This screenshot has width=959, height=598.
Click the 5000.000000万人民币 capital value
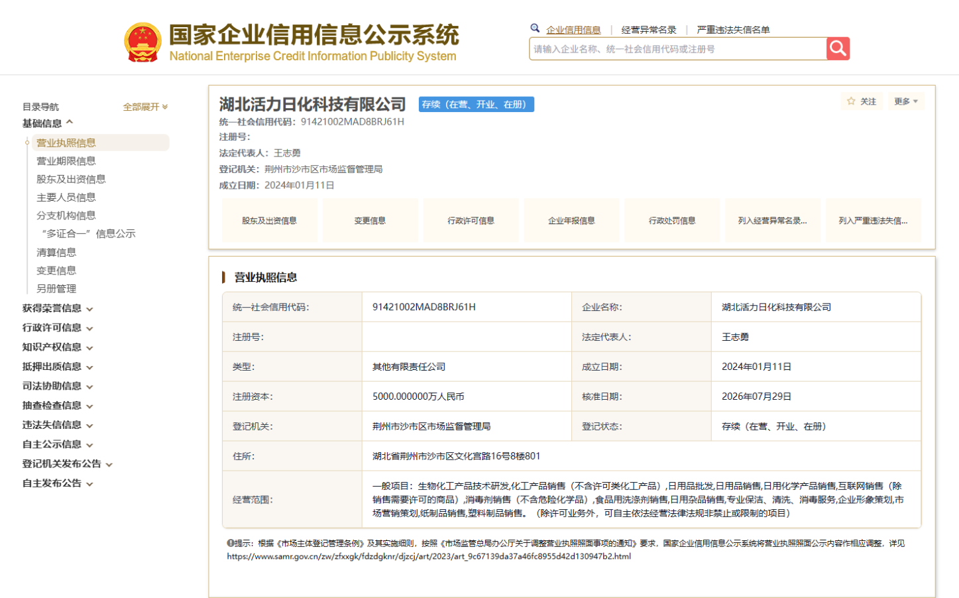(x=418, y=396)
